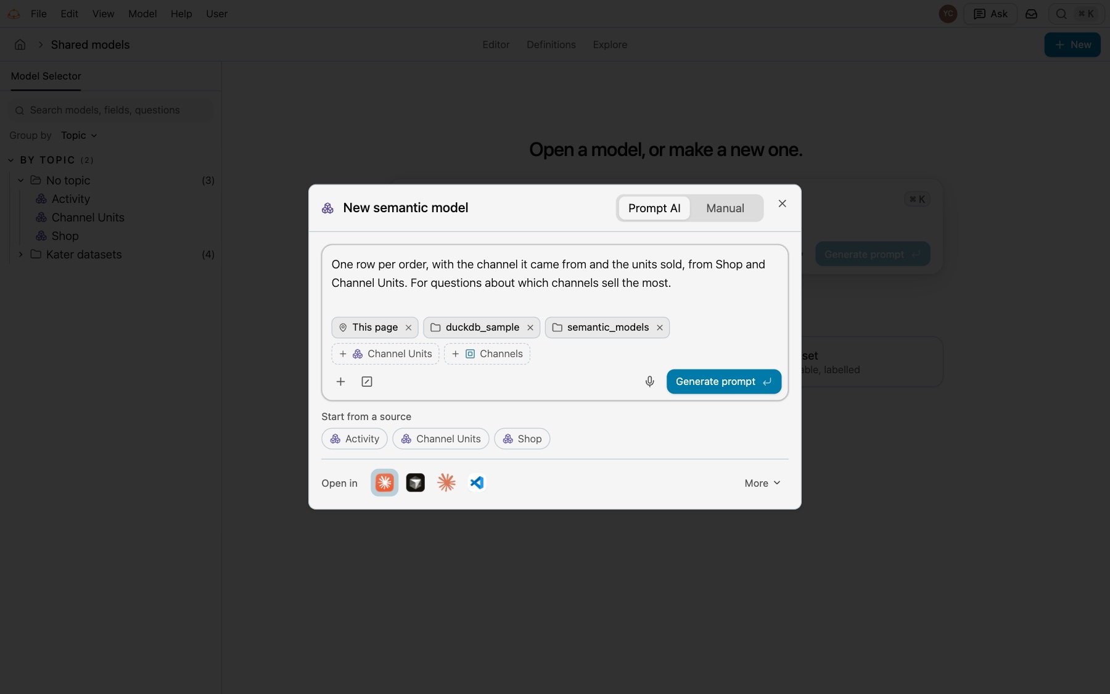Click the Editor tab
This screenshot has width=1110, height=694.
(x=496, y=44)
